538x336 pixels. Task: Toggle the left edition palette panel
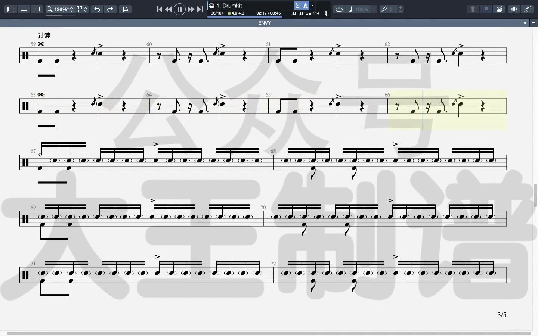(x=11, y=9)
